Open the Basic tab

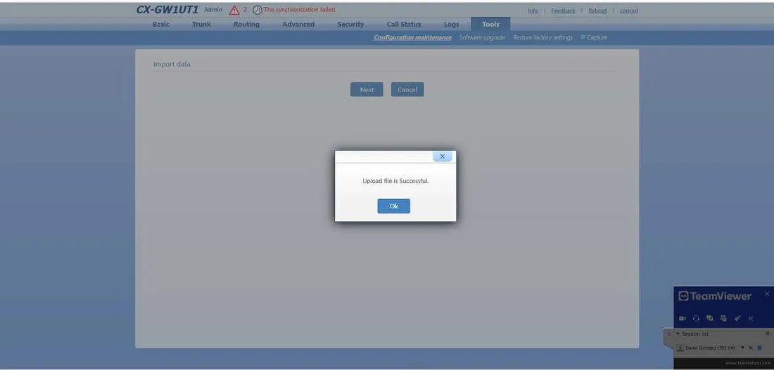coord(160,24)
